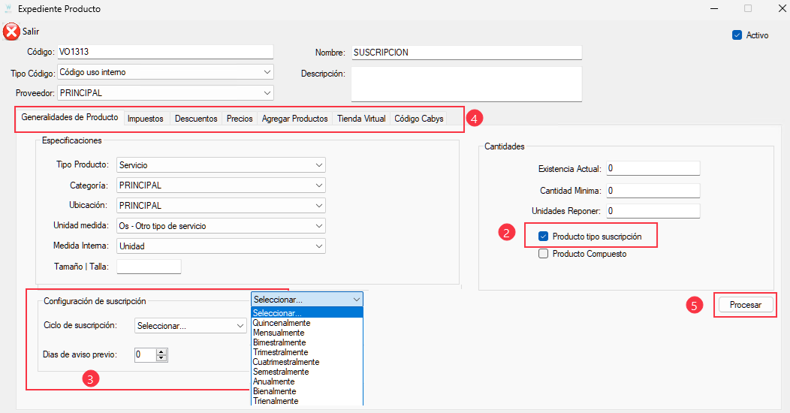Choose Anualmente in the cycle list
This screenshot has width=790, height=413.
click(274, 381)
